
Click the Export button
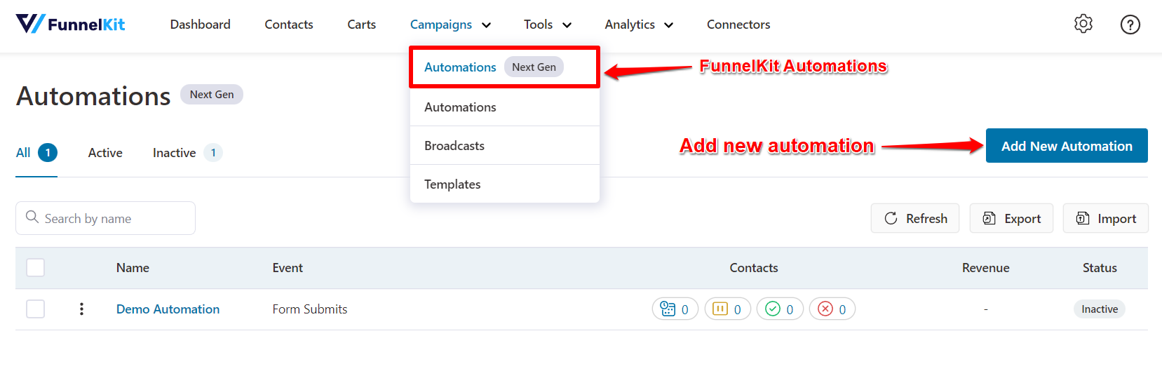click(x=1011, y=218)
